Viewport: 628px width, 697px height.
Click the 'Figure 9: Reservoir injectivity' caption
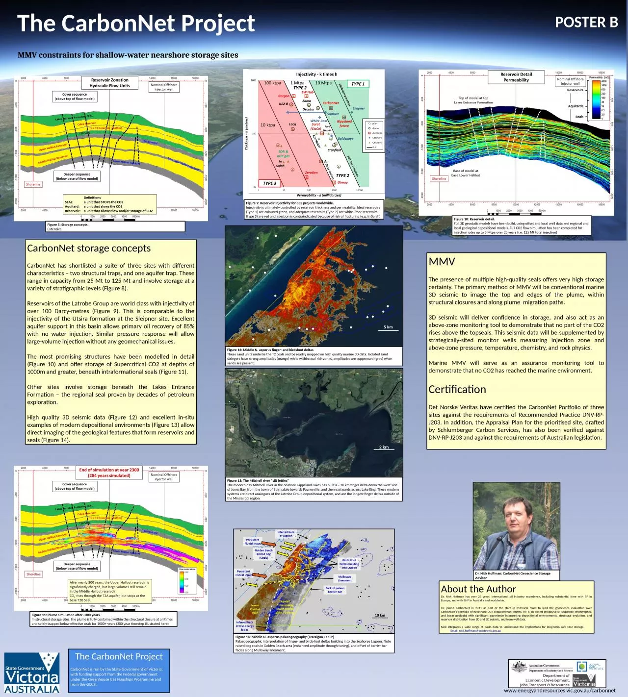[x=314, y=209]
